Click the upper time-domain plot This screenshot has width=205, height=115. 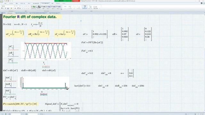click(46, 51)
